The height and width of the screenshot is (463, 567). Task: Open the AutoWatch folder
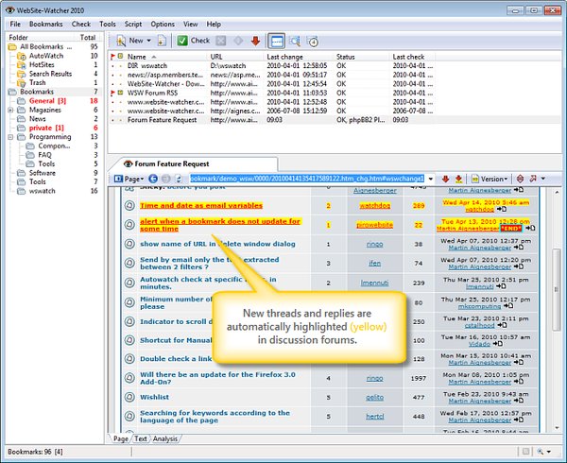(x=45, y=56)
